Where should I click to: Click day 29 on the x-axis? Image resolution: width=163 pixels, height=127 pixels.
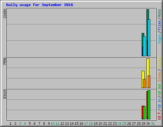click(143, 124)
